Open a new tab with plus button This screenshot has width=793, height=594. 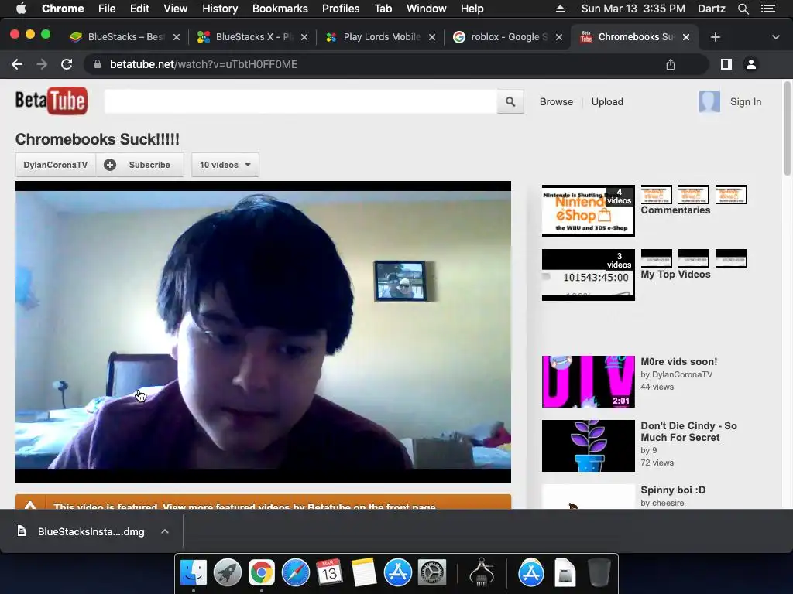(x=715, y=37)
